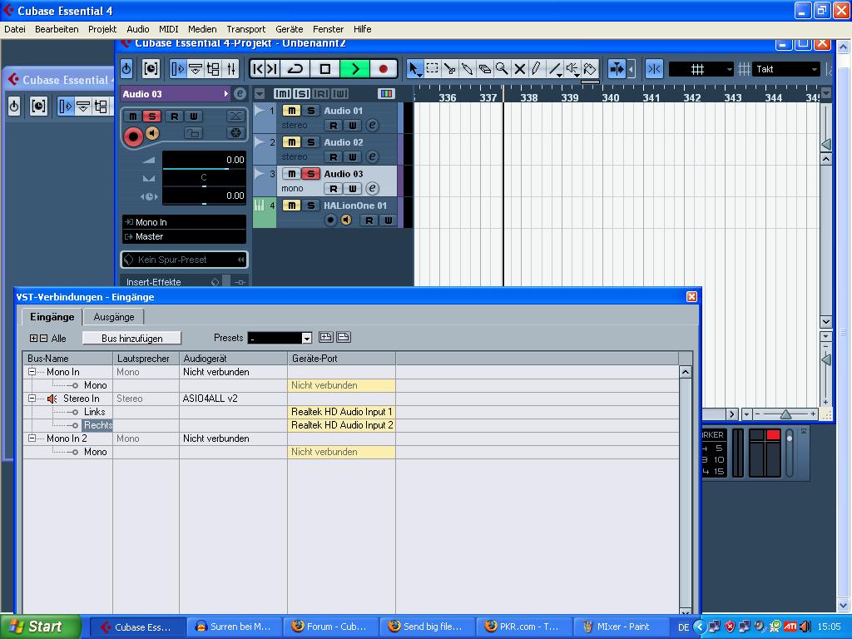This screenshot has width=852, height=639.
Task: Open edit channel settings 'e' for Audio 01
Action: (372, 126)
